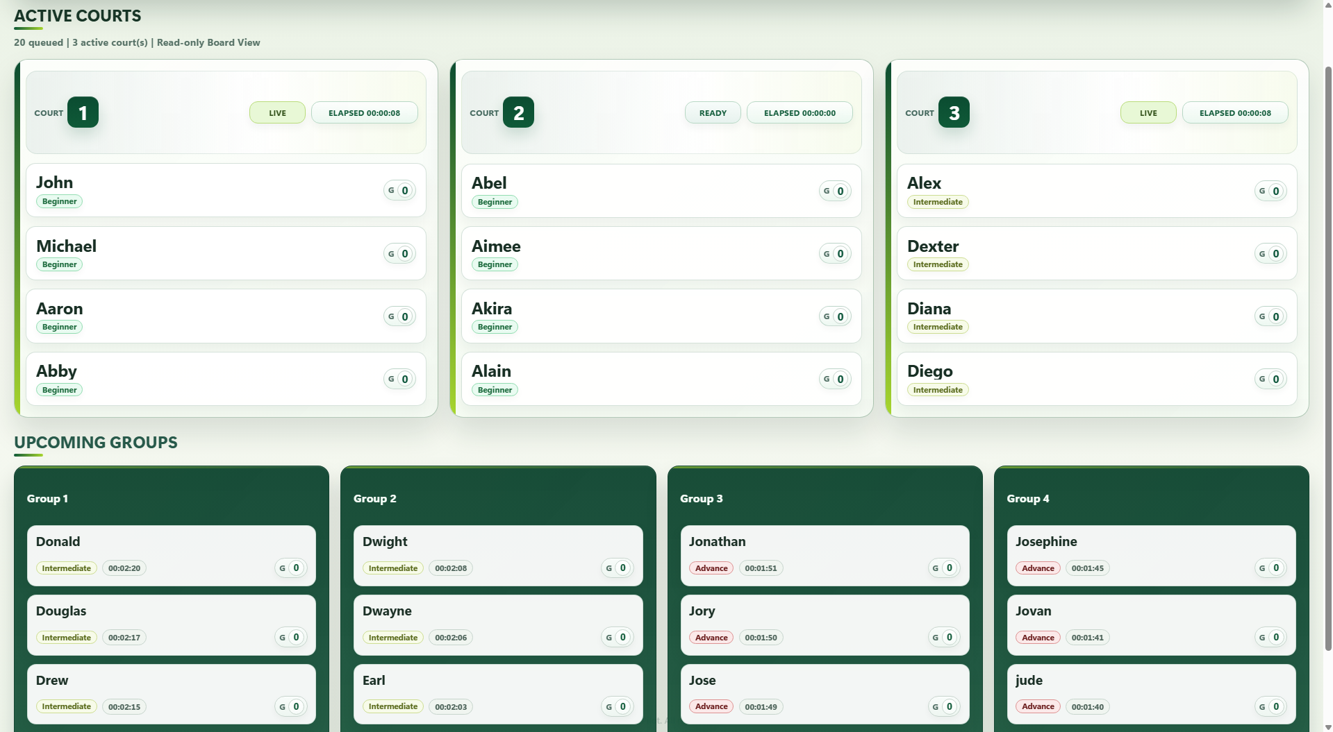Click the queued and active courts summary line
1333x732 pixels.
click(137, 42)
